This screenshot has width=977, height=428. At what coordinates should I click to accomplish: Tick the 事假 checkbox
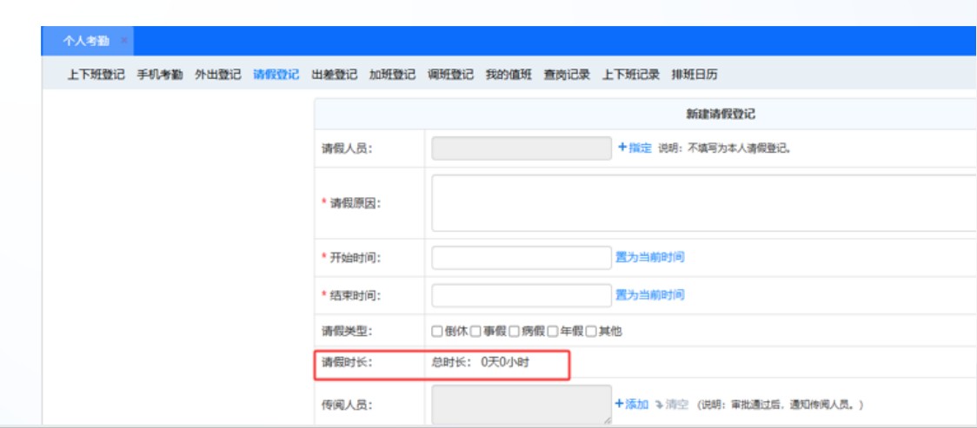[475, 331]
